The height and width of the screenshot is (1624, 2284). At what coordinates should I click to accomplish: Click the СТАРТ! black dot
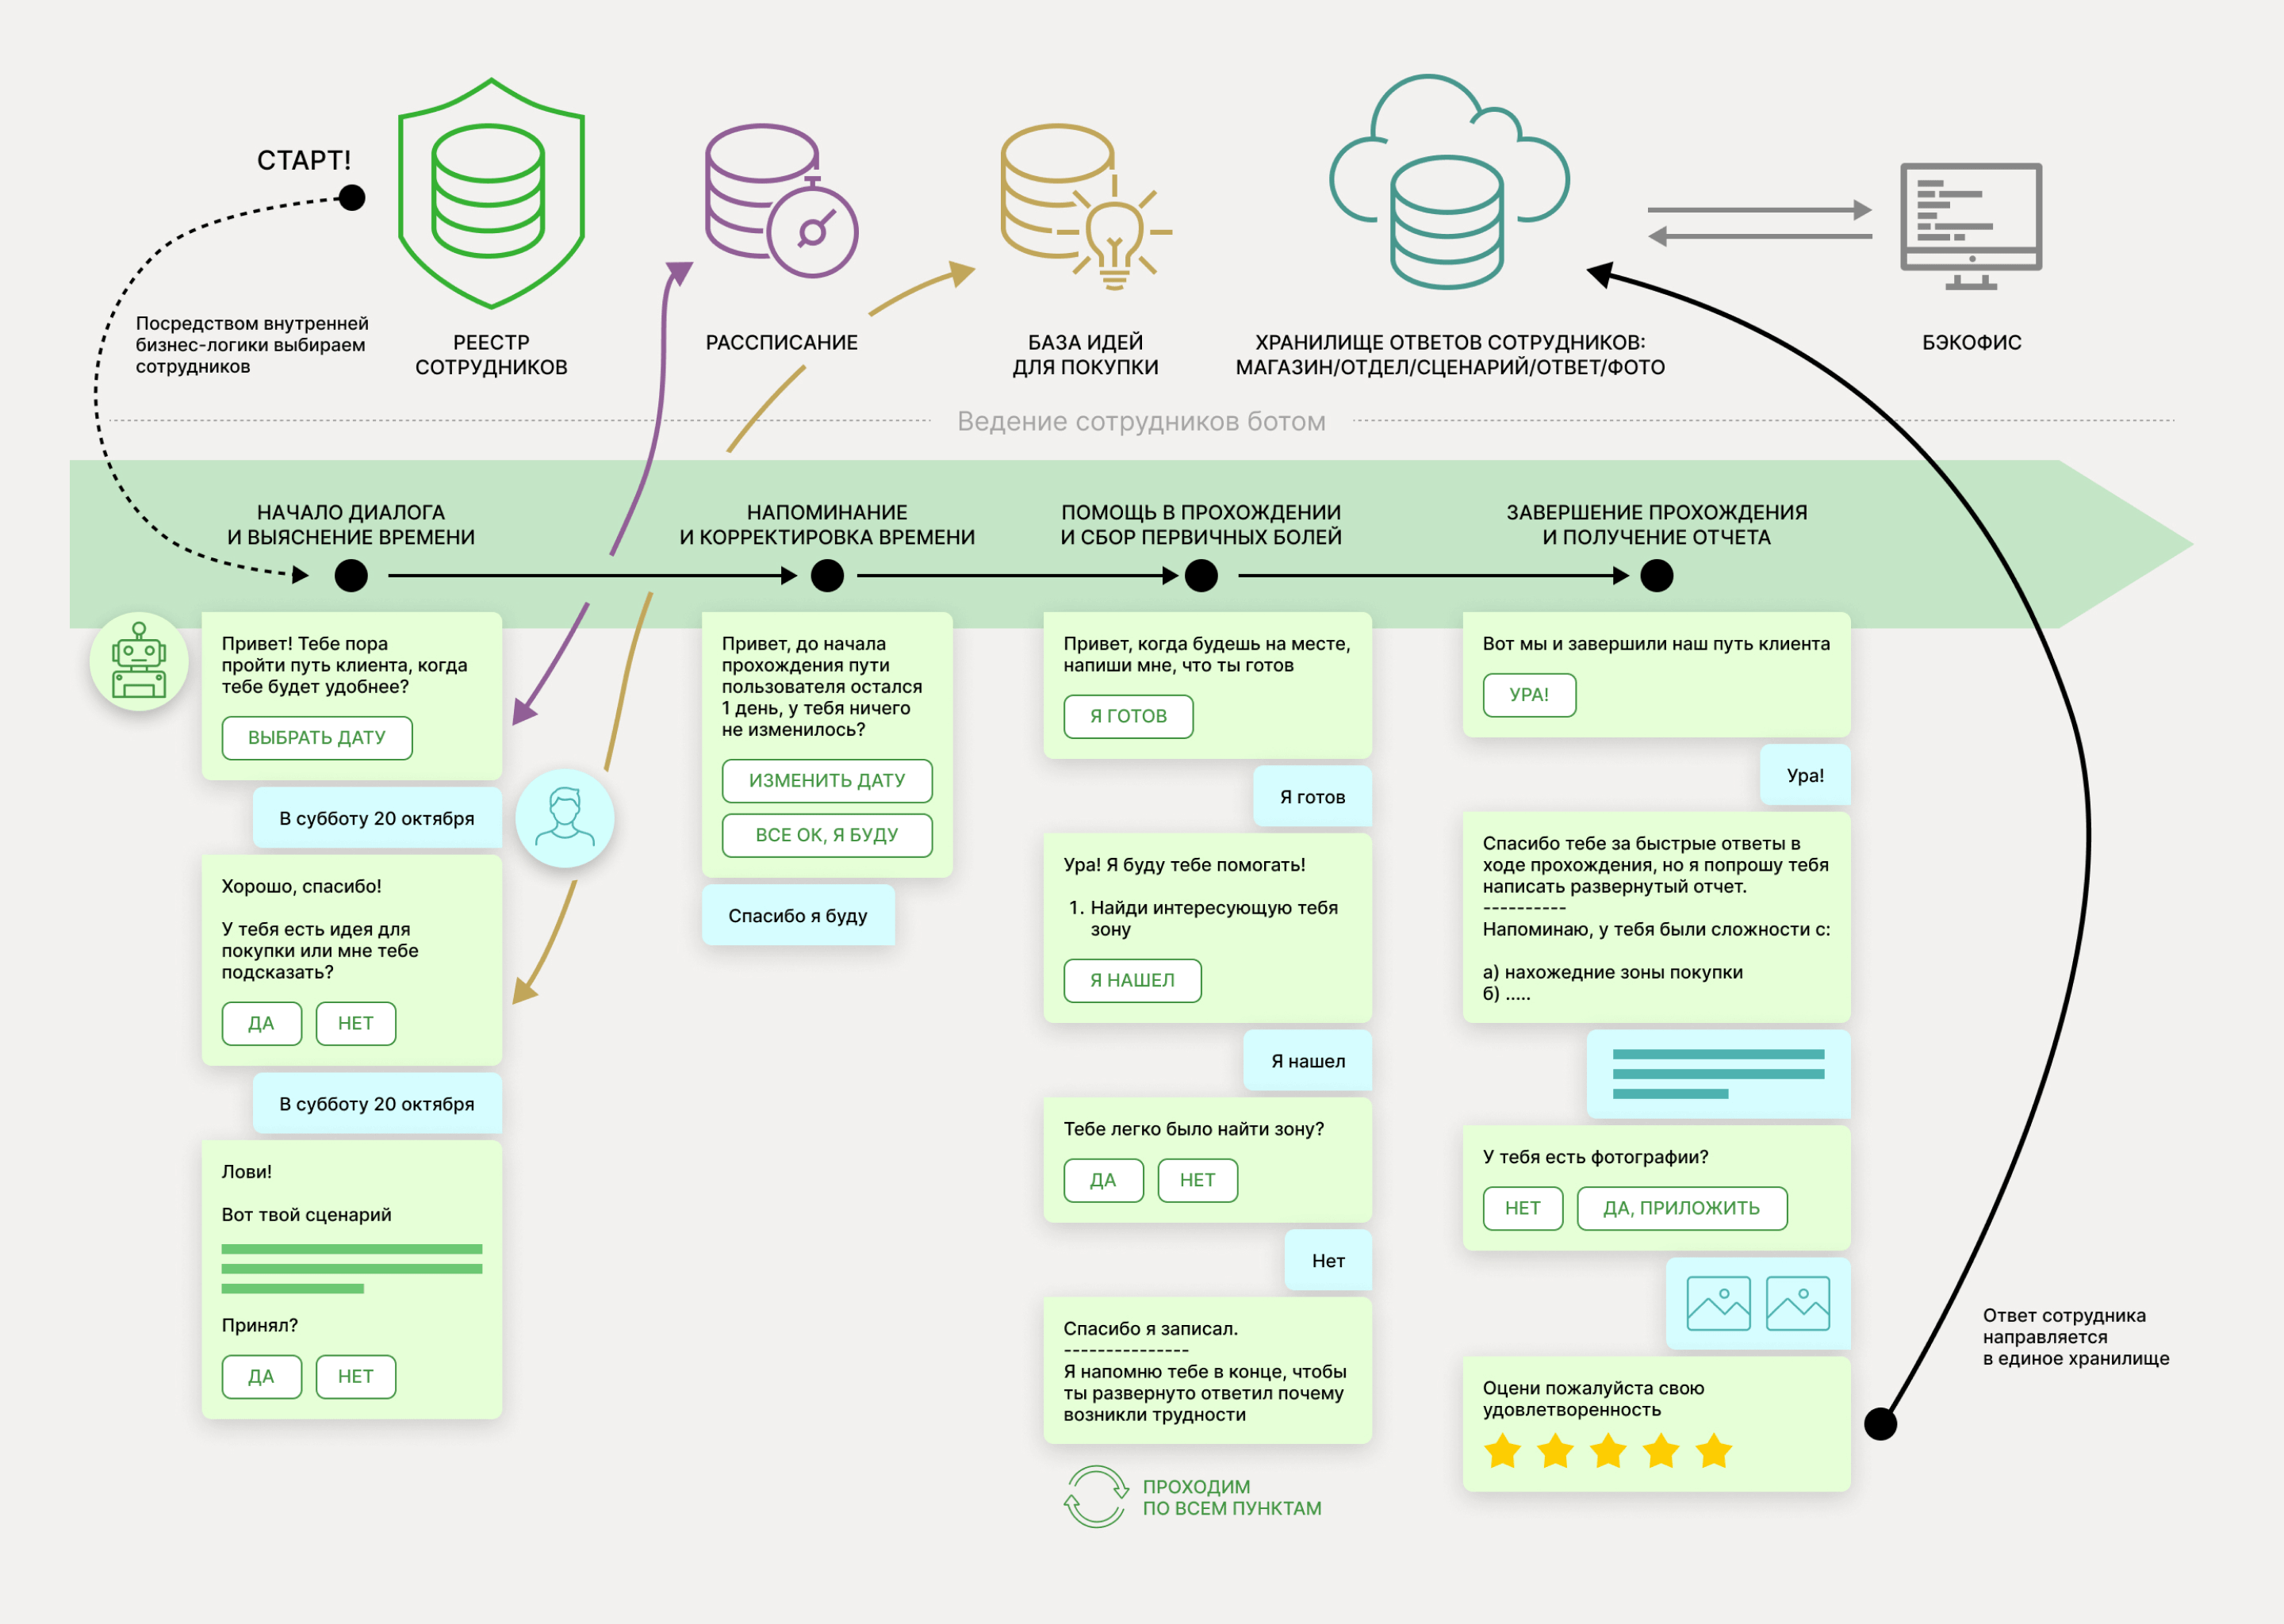[352, 198]
